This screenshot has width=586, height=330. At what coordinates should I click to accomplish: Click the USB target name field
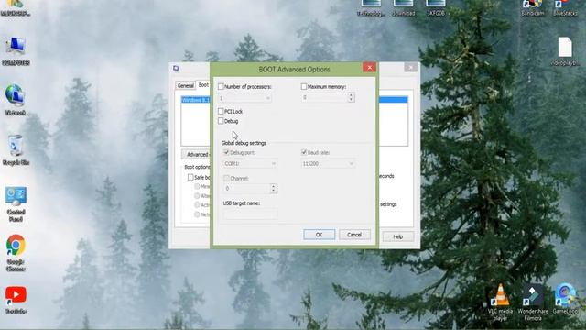click(x=250, y=214)
